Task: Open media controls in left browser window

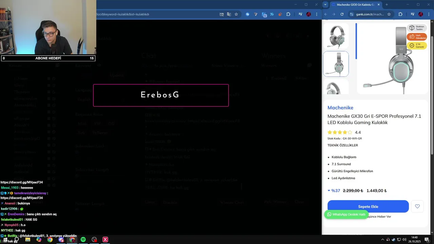Action: pyautogui.click(x=300, y=14)
